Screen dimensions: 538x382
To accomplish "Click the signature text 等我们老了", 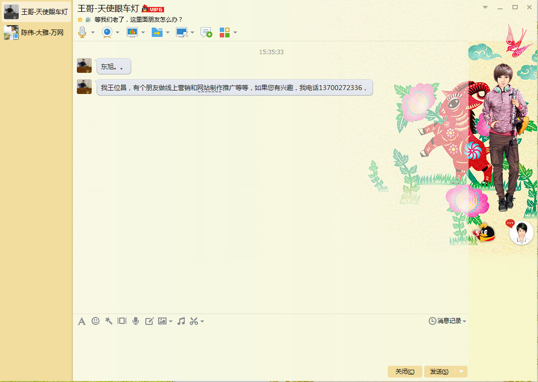I will coord(138,20).
